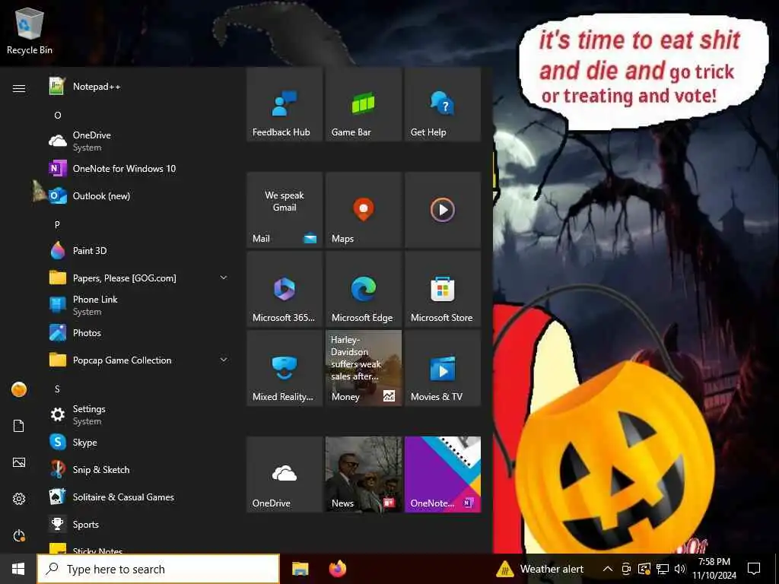Show hidden system tray icons
Viewport: 779px width, 584px height.
[x=608, y=569]
